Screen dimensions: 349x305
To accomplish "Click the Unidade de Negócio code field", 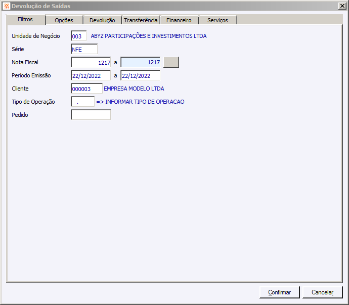I will pos(79,36).
